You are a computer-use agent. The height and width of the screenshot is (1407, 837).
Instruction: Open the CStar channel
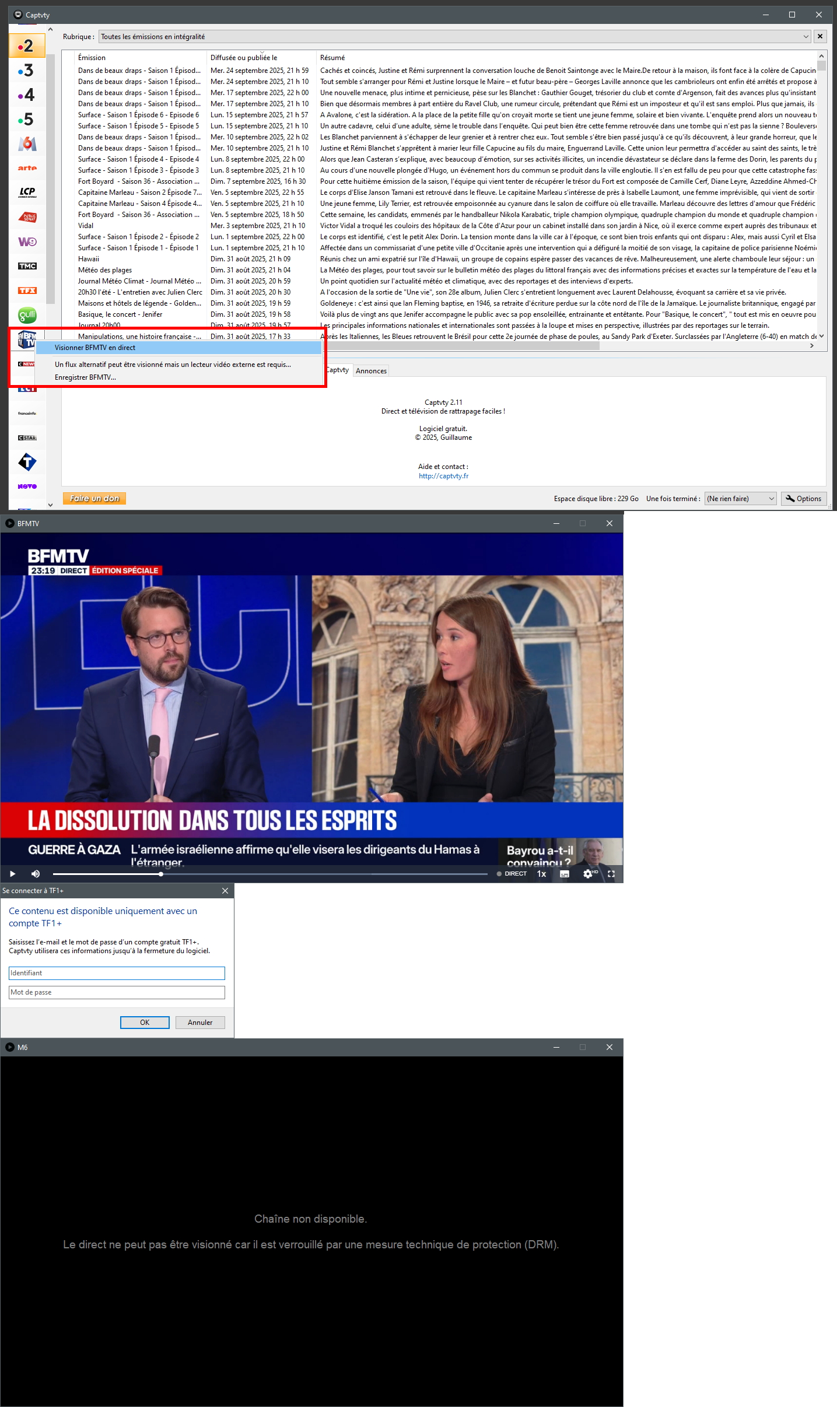coord(27,437)
